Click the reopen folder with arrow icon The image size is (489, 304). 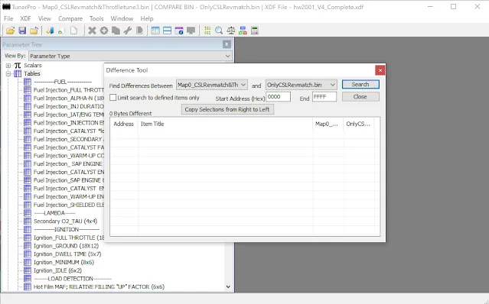[34, 31]
